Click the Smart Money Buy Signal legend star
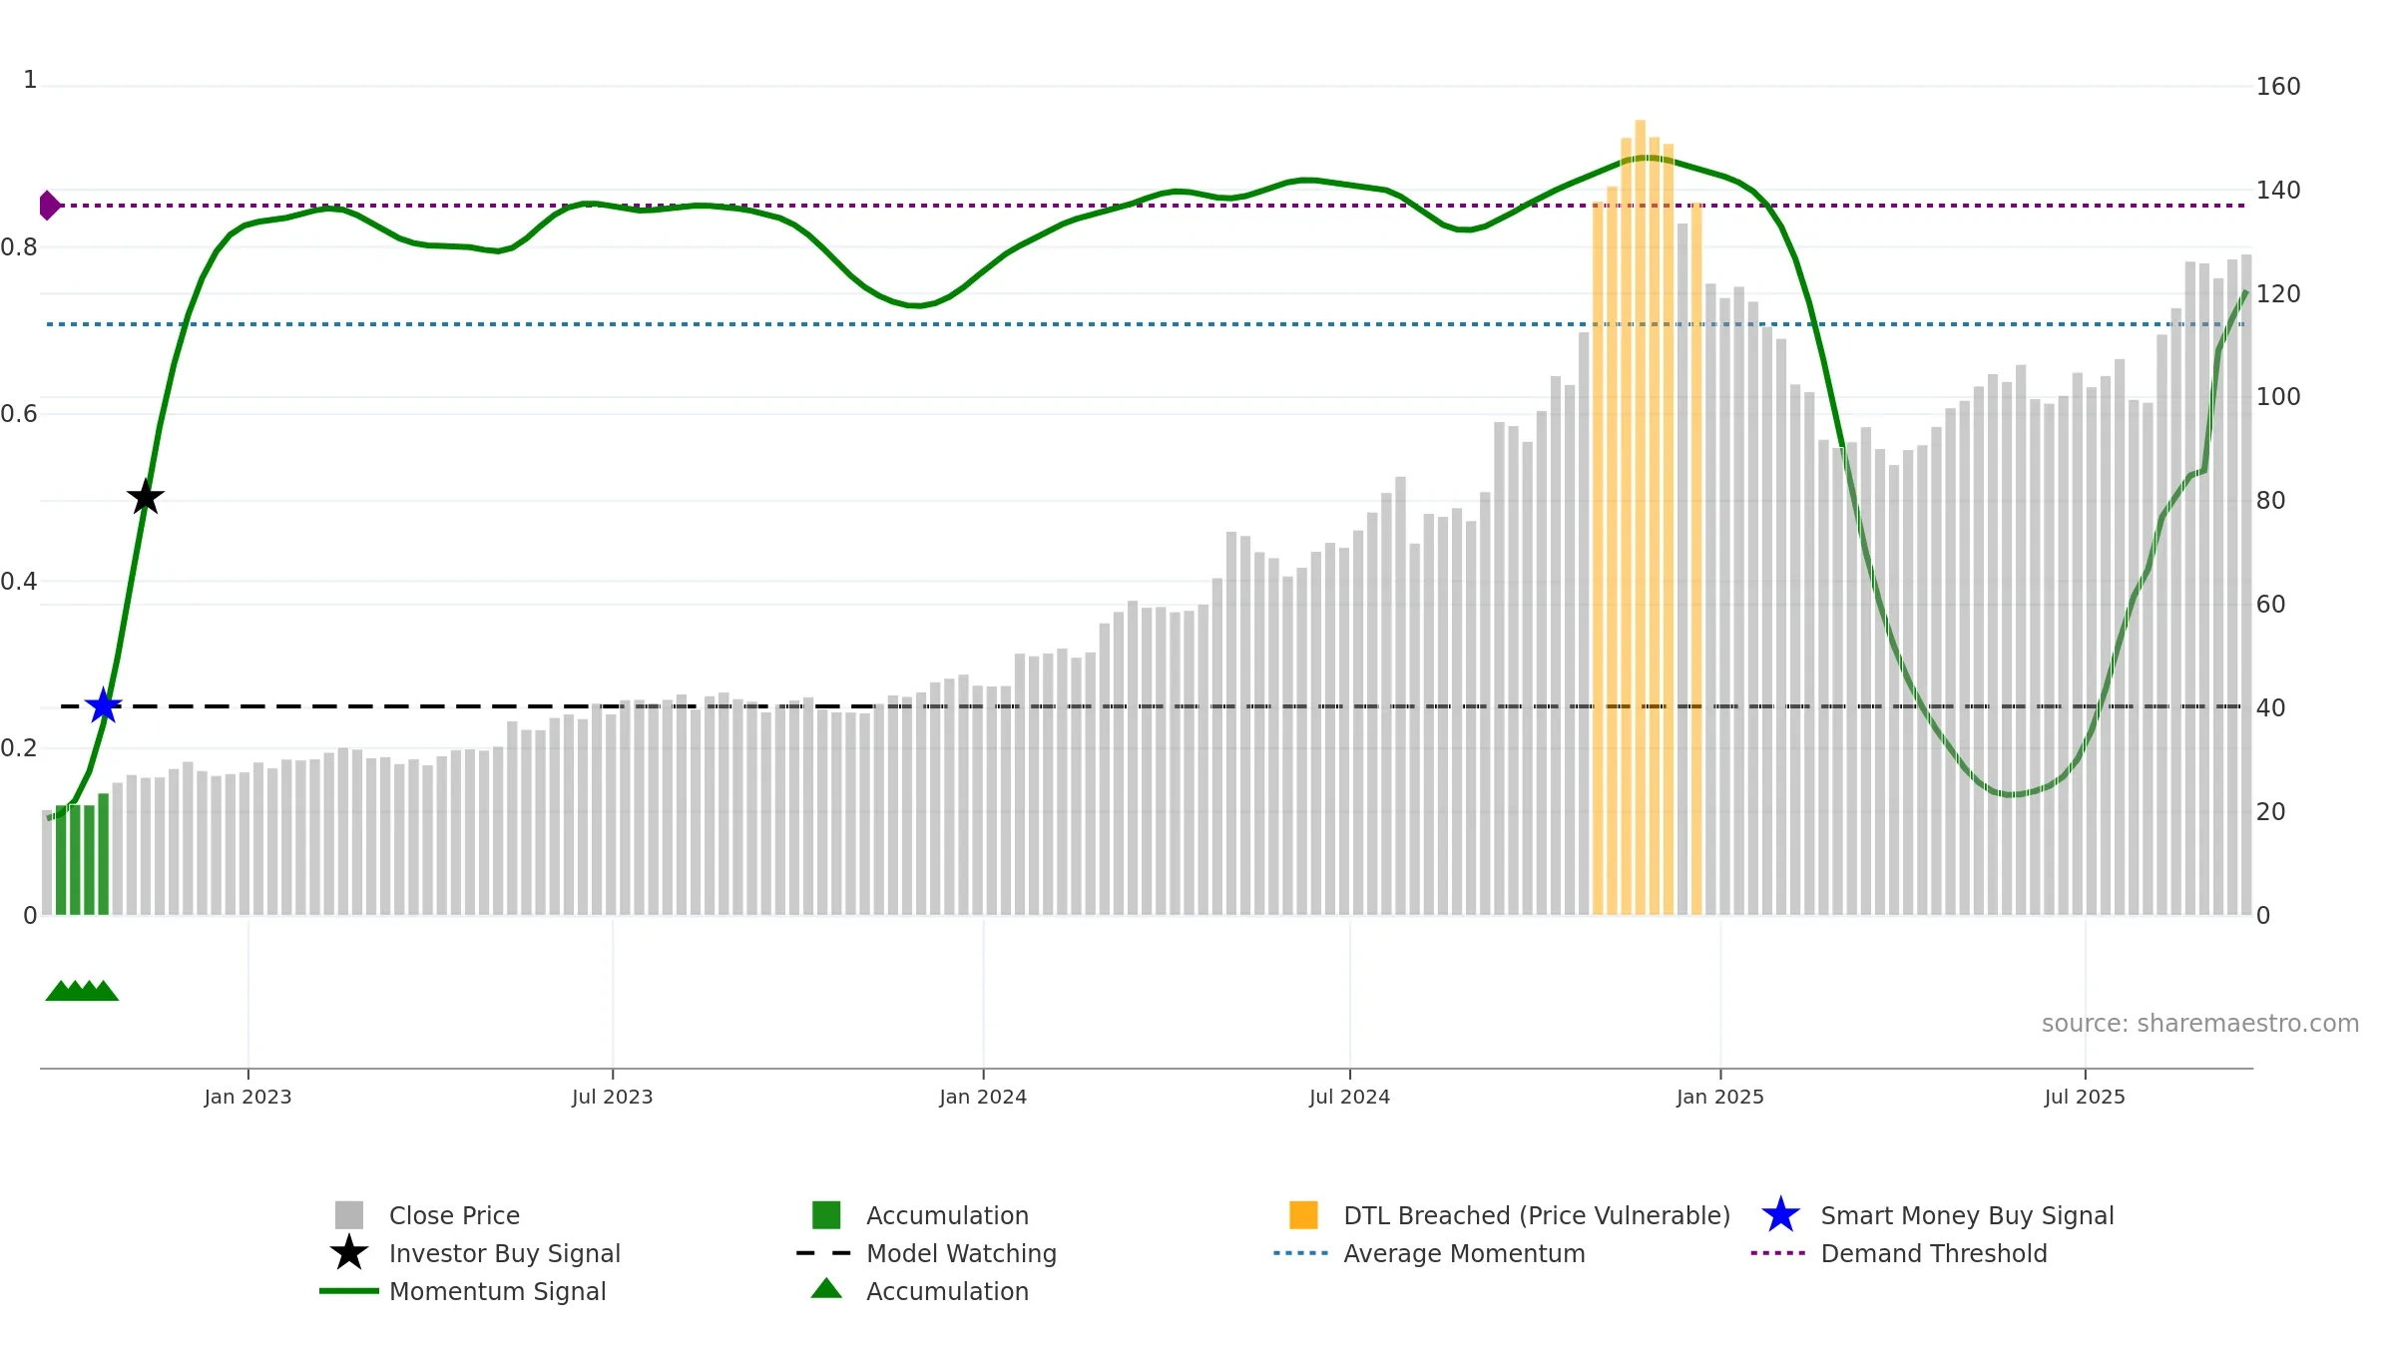2395x1347 pixels. click(1780, 1214)
